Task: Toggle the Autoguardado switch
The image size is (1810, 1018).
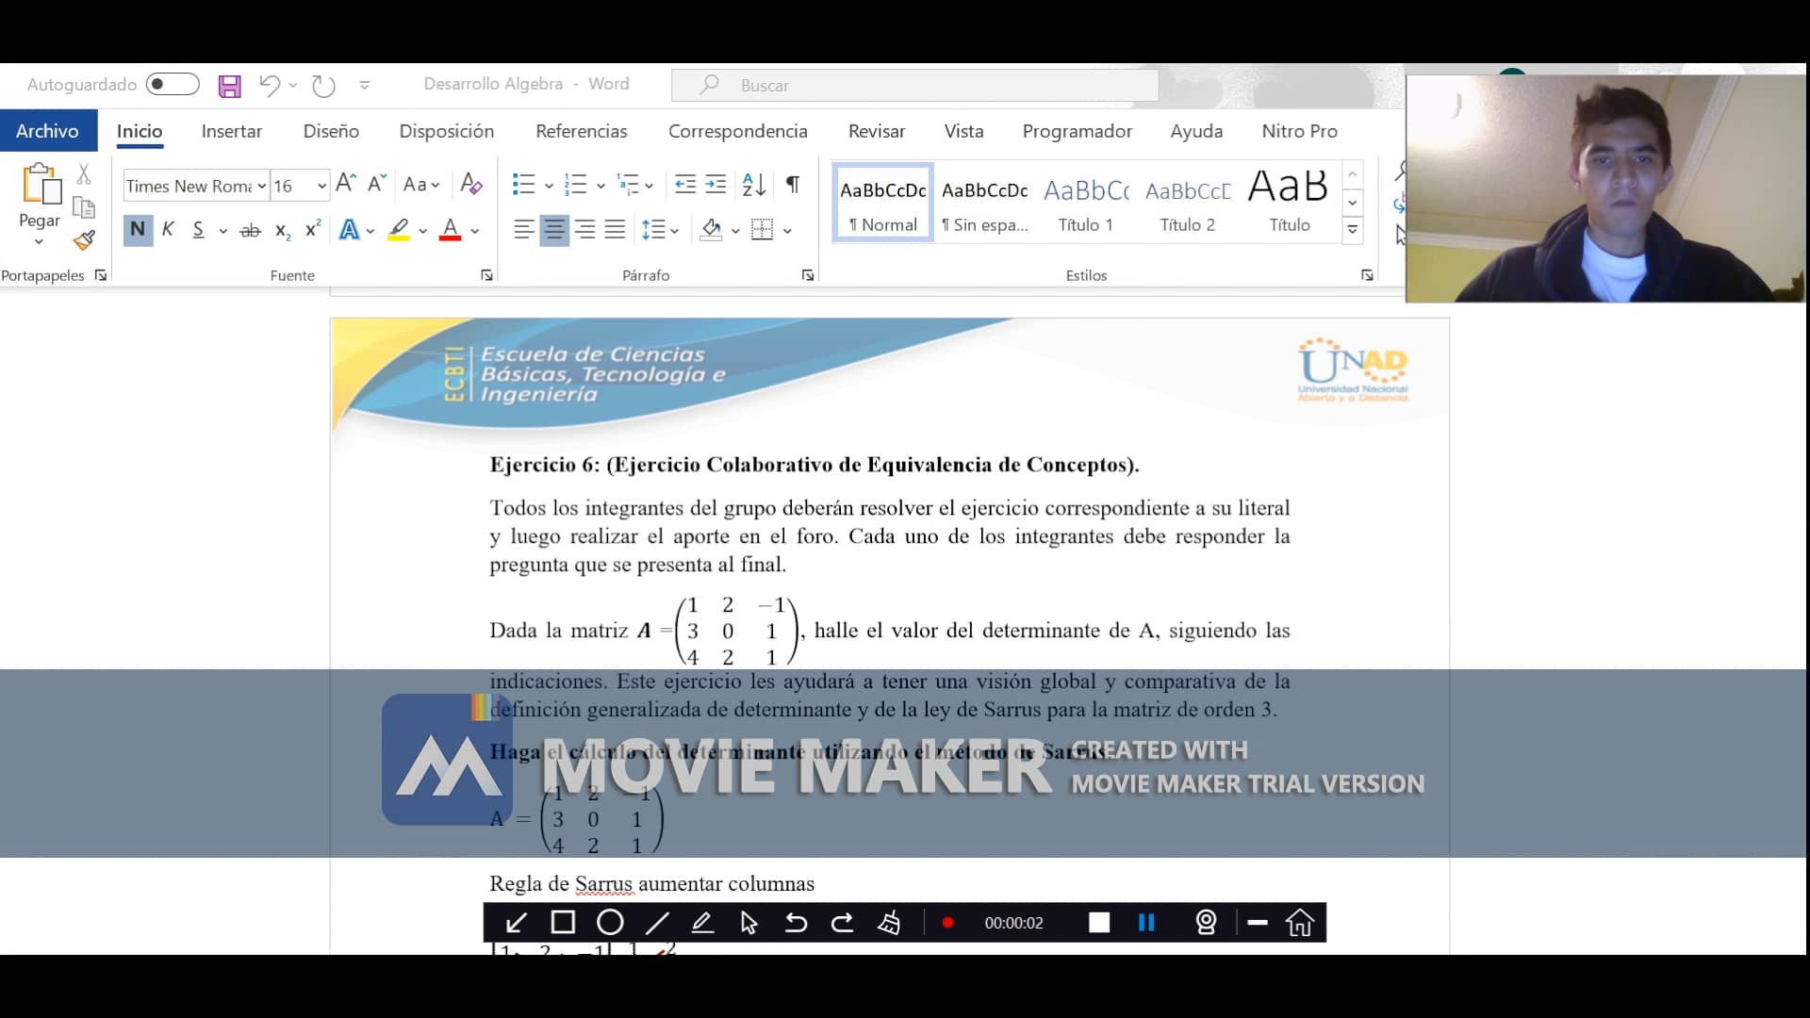Action: pyautogui.click(x=173, y=84)
